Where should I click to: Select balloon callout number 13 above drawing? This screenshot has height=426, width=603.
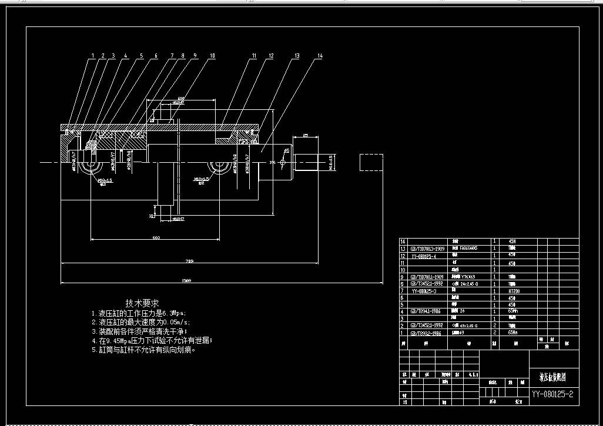[296, 56]
